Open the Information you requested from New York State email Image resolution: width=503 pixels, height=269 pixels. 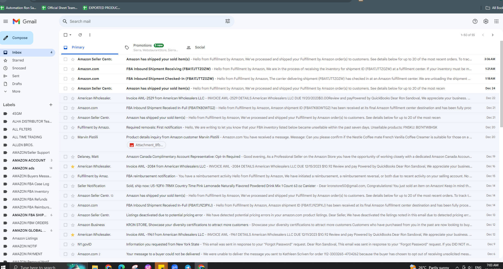[279, 244]
